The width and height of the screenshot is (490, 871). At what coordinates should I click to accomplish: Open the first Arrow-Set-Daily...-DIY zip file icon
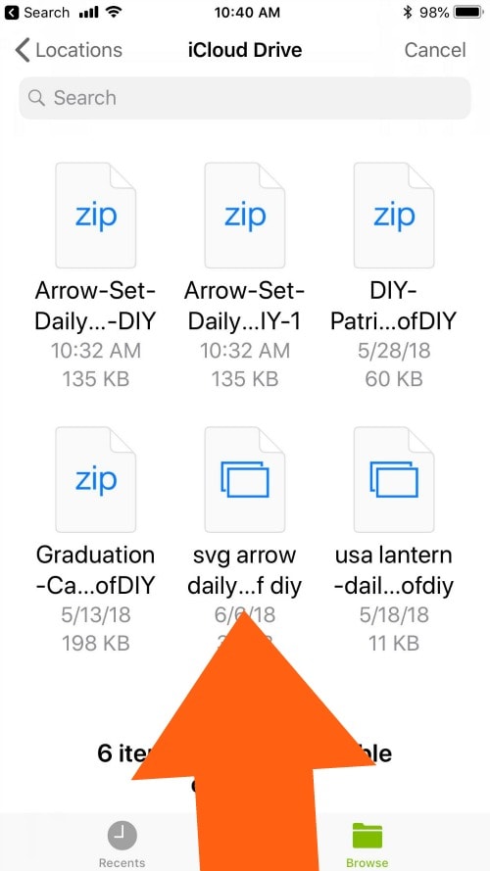(96, 215)
